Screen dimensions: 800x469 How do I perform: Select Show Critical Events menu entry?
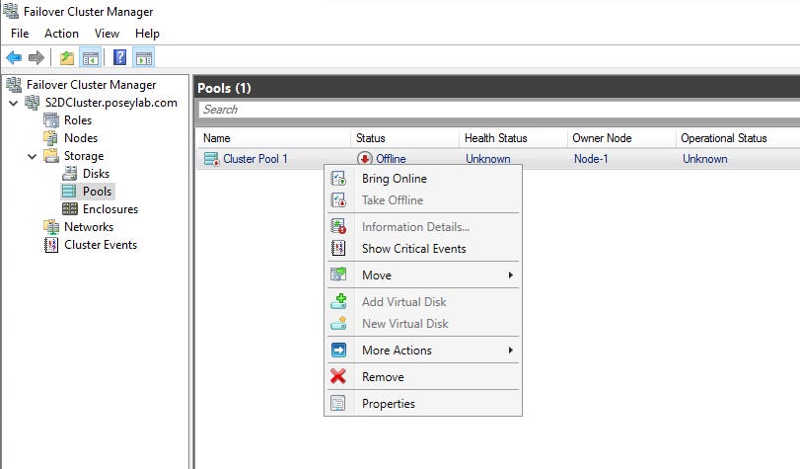pos(413,249)
